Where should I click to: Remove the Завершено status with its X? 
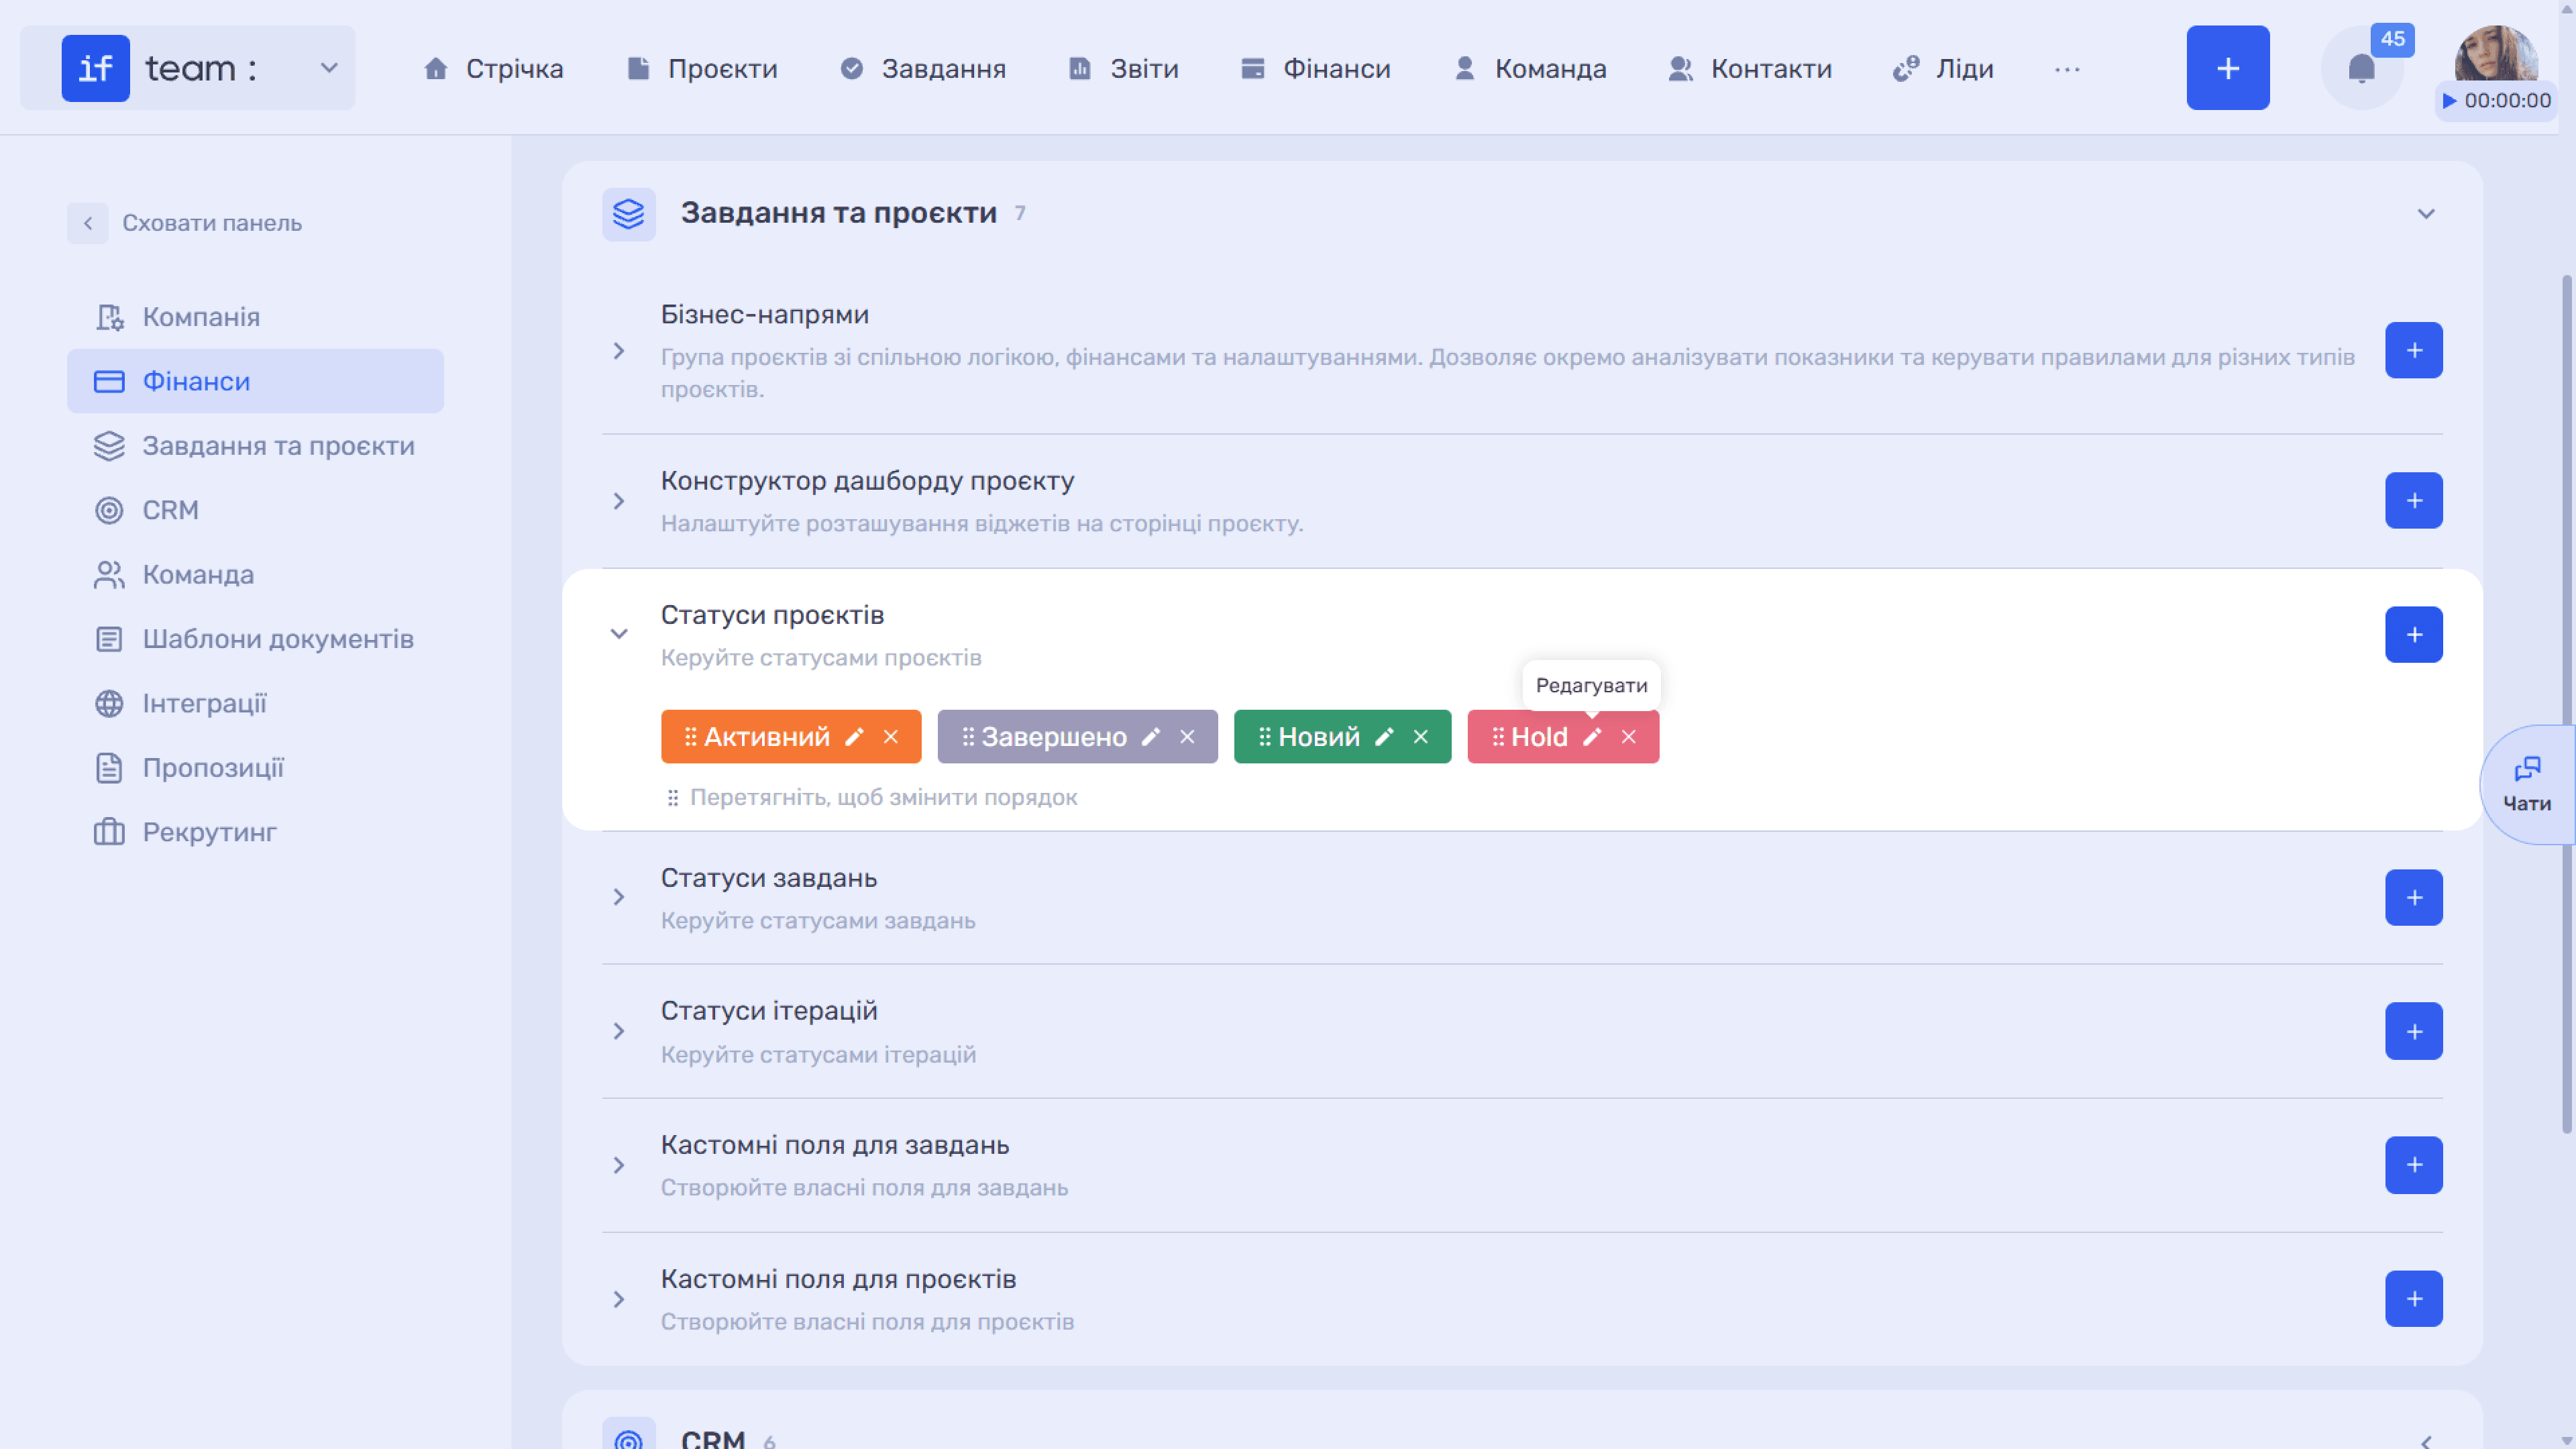tap(1187, 737)
